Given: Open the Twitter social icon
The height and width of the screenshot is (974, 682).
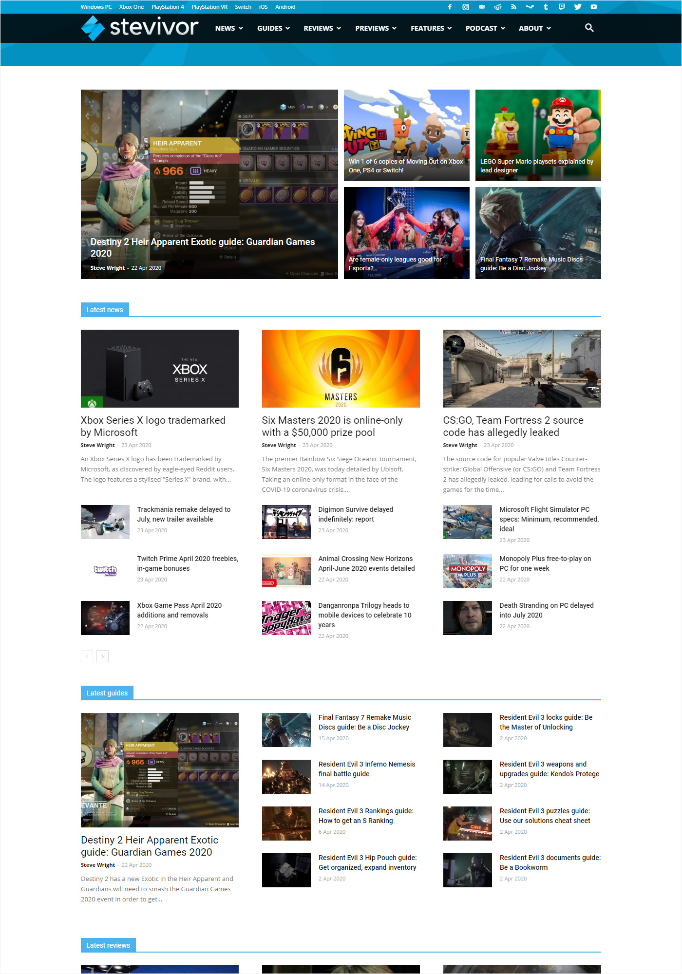Looking at the screenshot, I should (x=578, y=7).
